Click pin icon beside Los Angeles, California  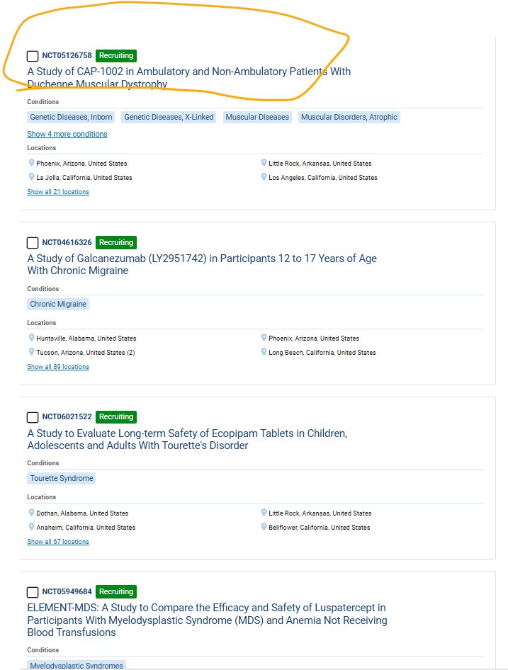264,177
